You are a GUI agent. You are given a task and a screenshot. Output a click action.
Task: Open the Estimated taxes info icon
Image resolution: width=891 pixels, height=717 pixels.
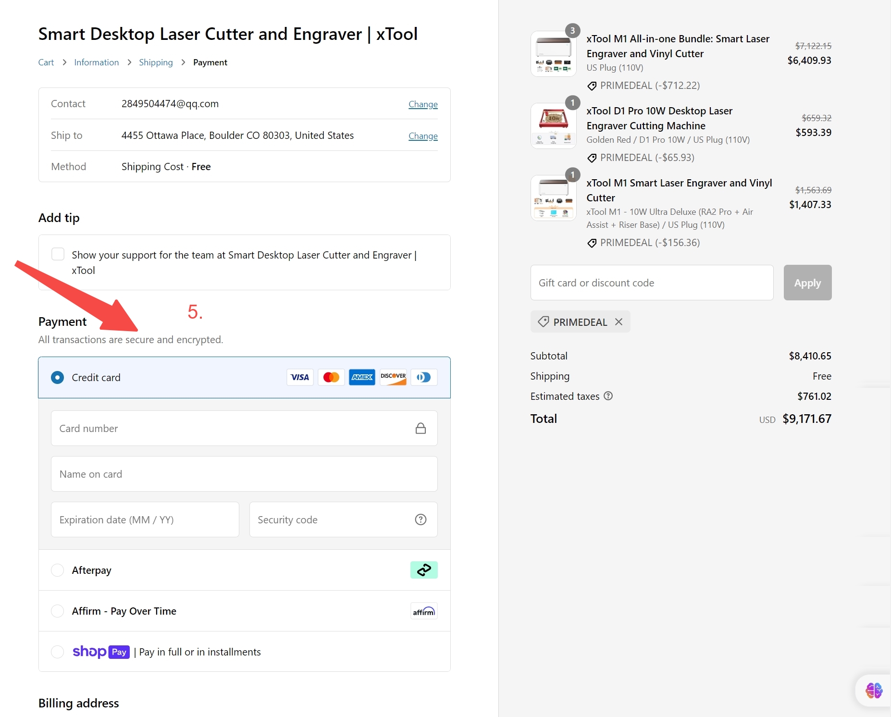[608, 396]
